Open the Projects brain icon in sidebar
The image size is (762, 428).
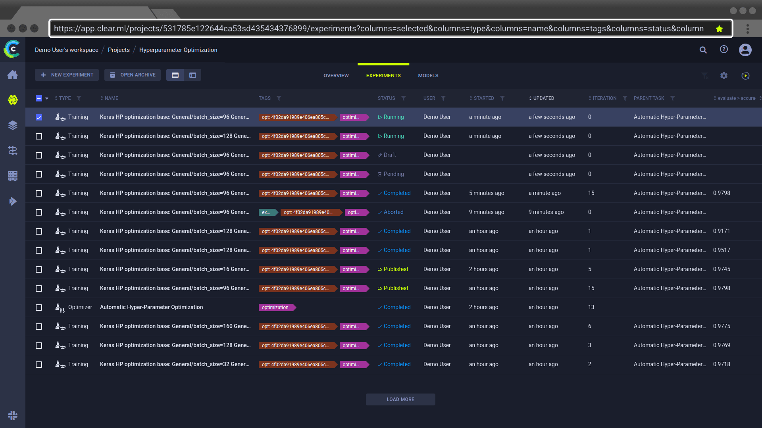coord(13,100)
